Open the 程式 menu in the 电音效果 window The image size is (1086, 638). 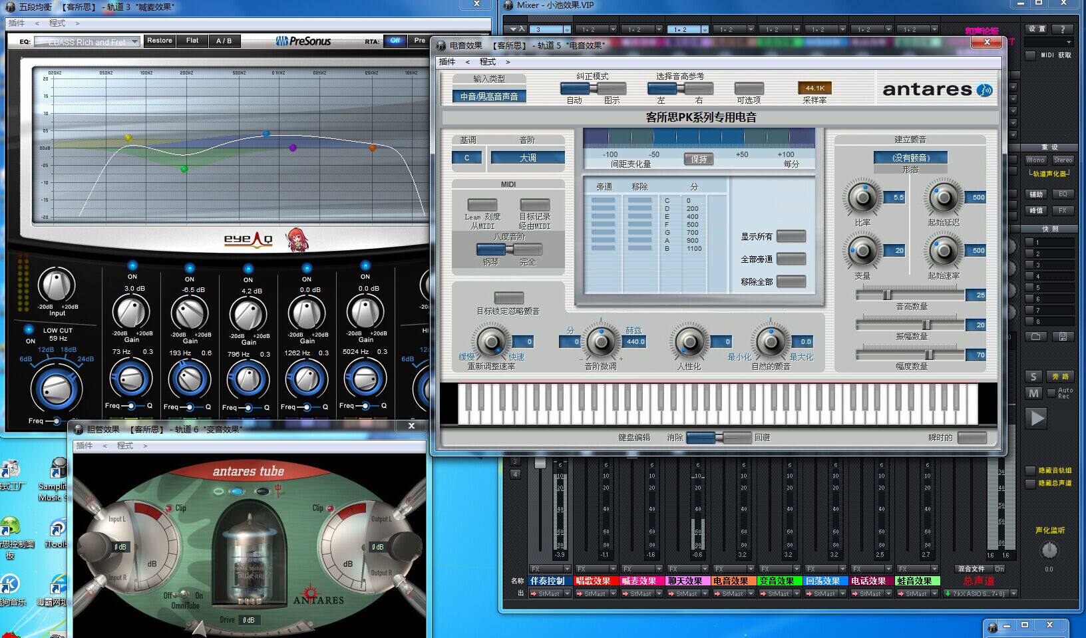(x=488, y=62)
